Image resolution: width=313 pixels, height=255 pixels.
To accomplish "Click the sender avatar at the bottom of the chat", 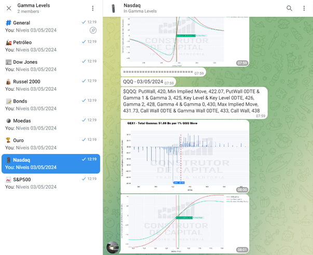I will [x=113, y=247].
